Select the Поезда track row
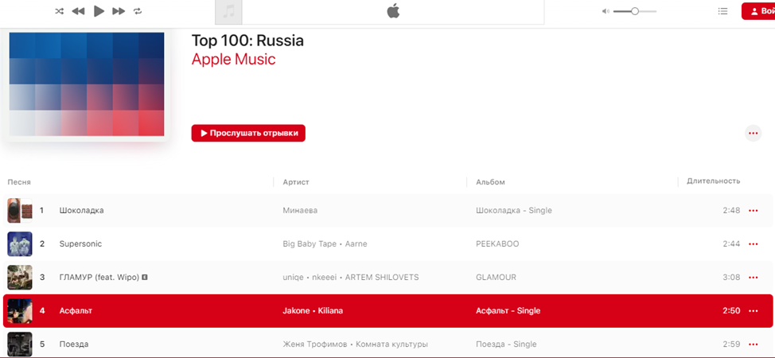 387,344
